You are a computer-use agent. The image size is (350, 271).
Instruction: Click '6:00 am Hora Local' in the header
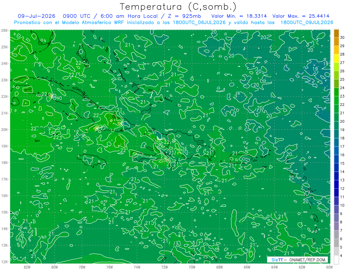[129, 16]
